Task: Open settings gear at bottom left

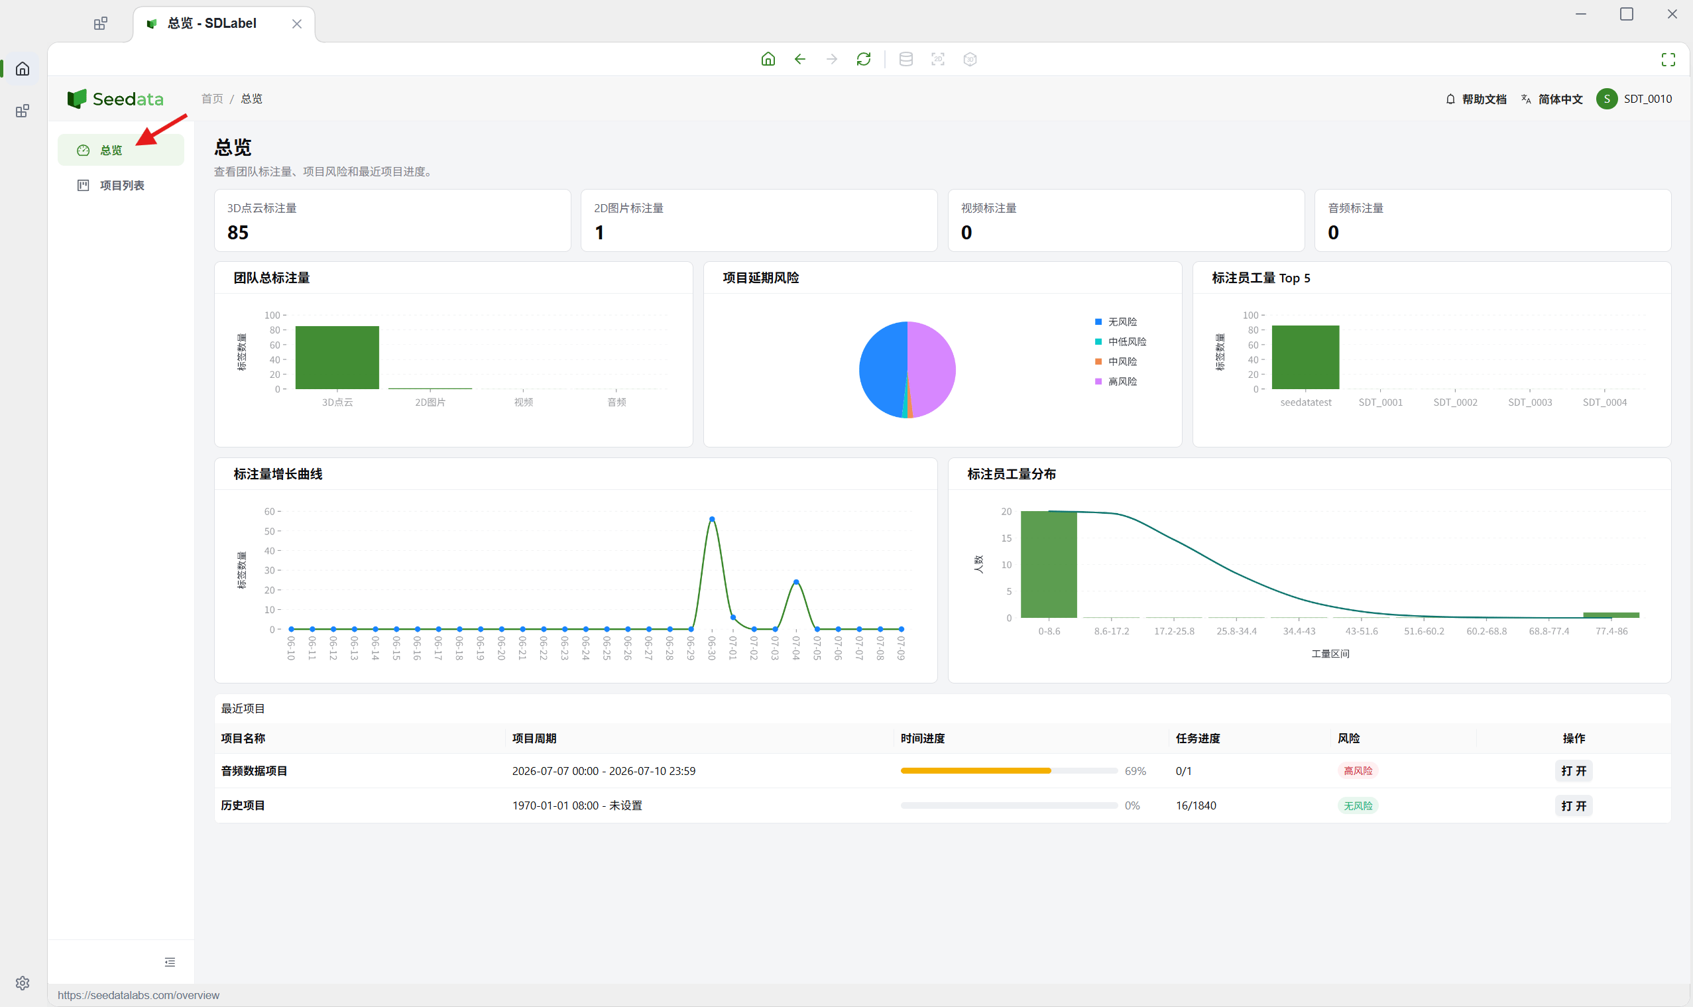Action: 23,982
